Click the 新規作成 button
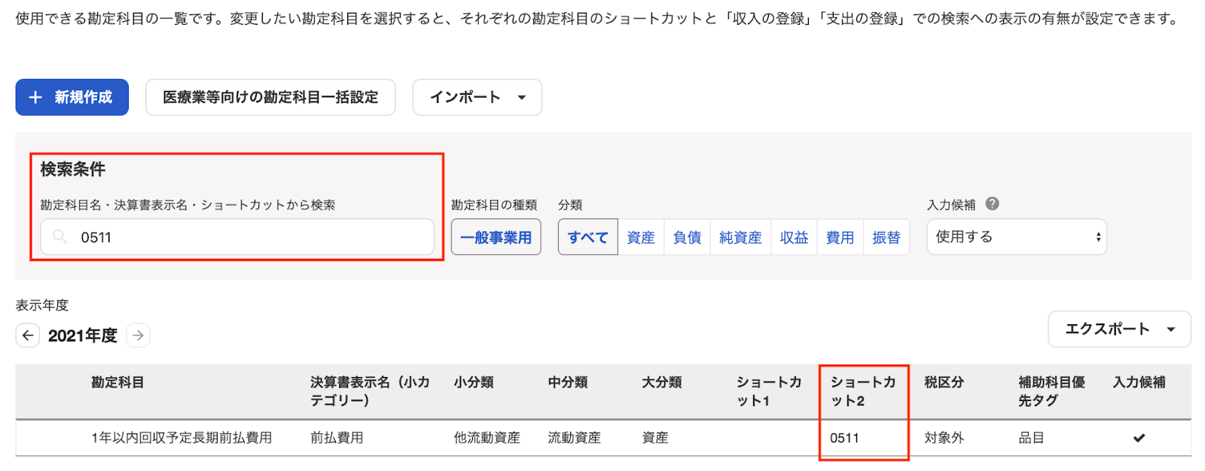Image resolution: width=1205 pixels, height=471 pixels. click(72, 97)
